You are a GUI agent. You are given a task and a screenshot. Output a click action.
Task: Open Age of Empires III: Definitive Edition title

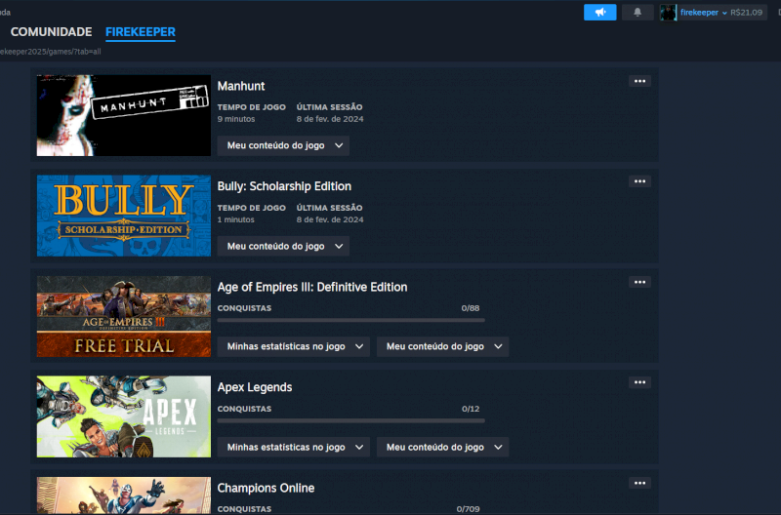point(312,287)
